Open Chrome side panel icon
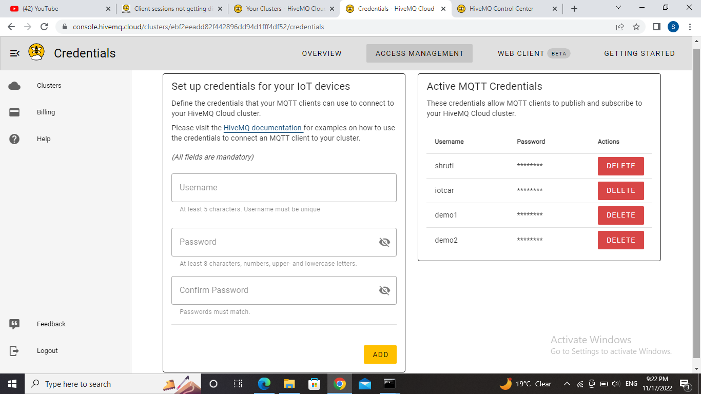701x394 pixels. tap(656, 27)
